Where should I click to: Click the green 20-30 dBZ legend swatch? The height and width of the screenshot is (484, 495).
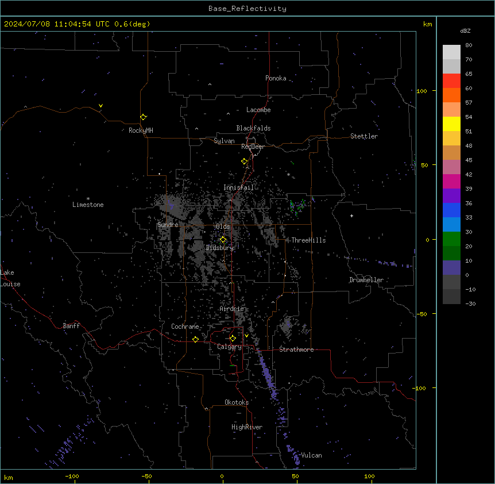(x=451, y=239)
